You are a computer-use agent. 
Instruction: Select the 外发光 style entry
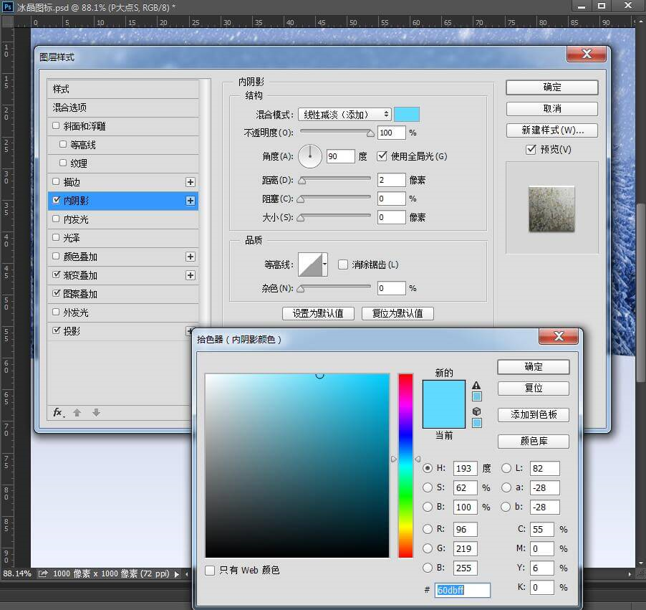click(x=122, y=313)
